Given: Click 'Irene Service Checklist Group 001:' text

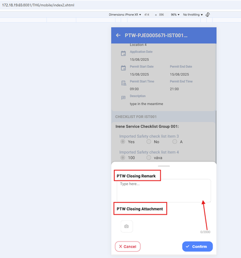Looking at the screenshot, I should point(147,126).
